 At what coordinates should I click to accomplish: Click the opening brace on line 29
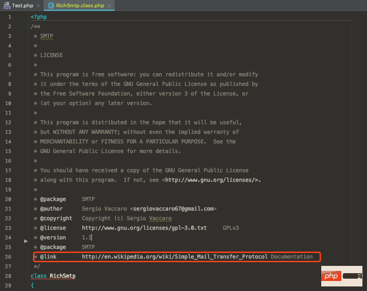(32, 286)
